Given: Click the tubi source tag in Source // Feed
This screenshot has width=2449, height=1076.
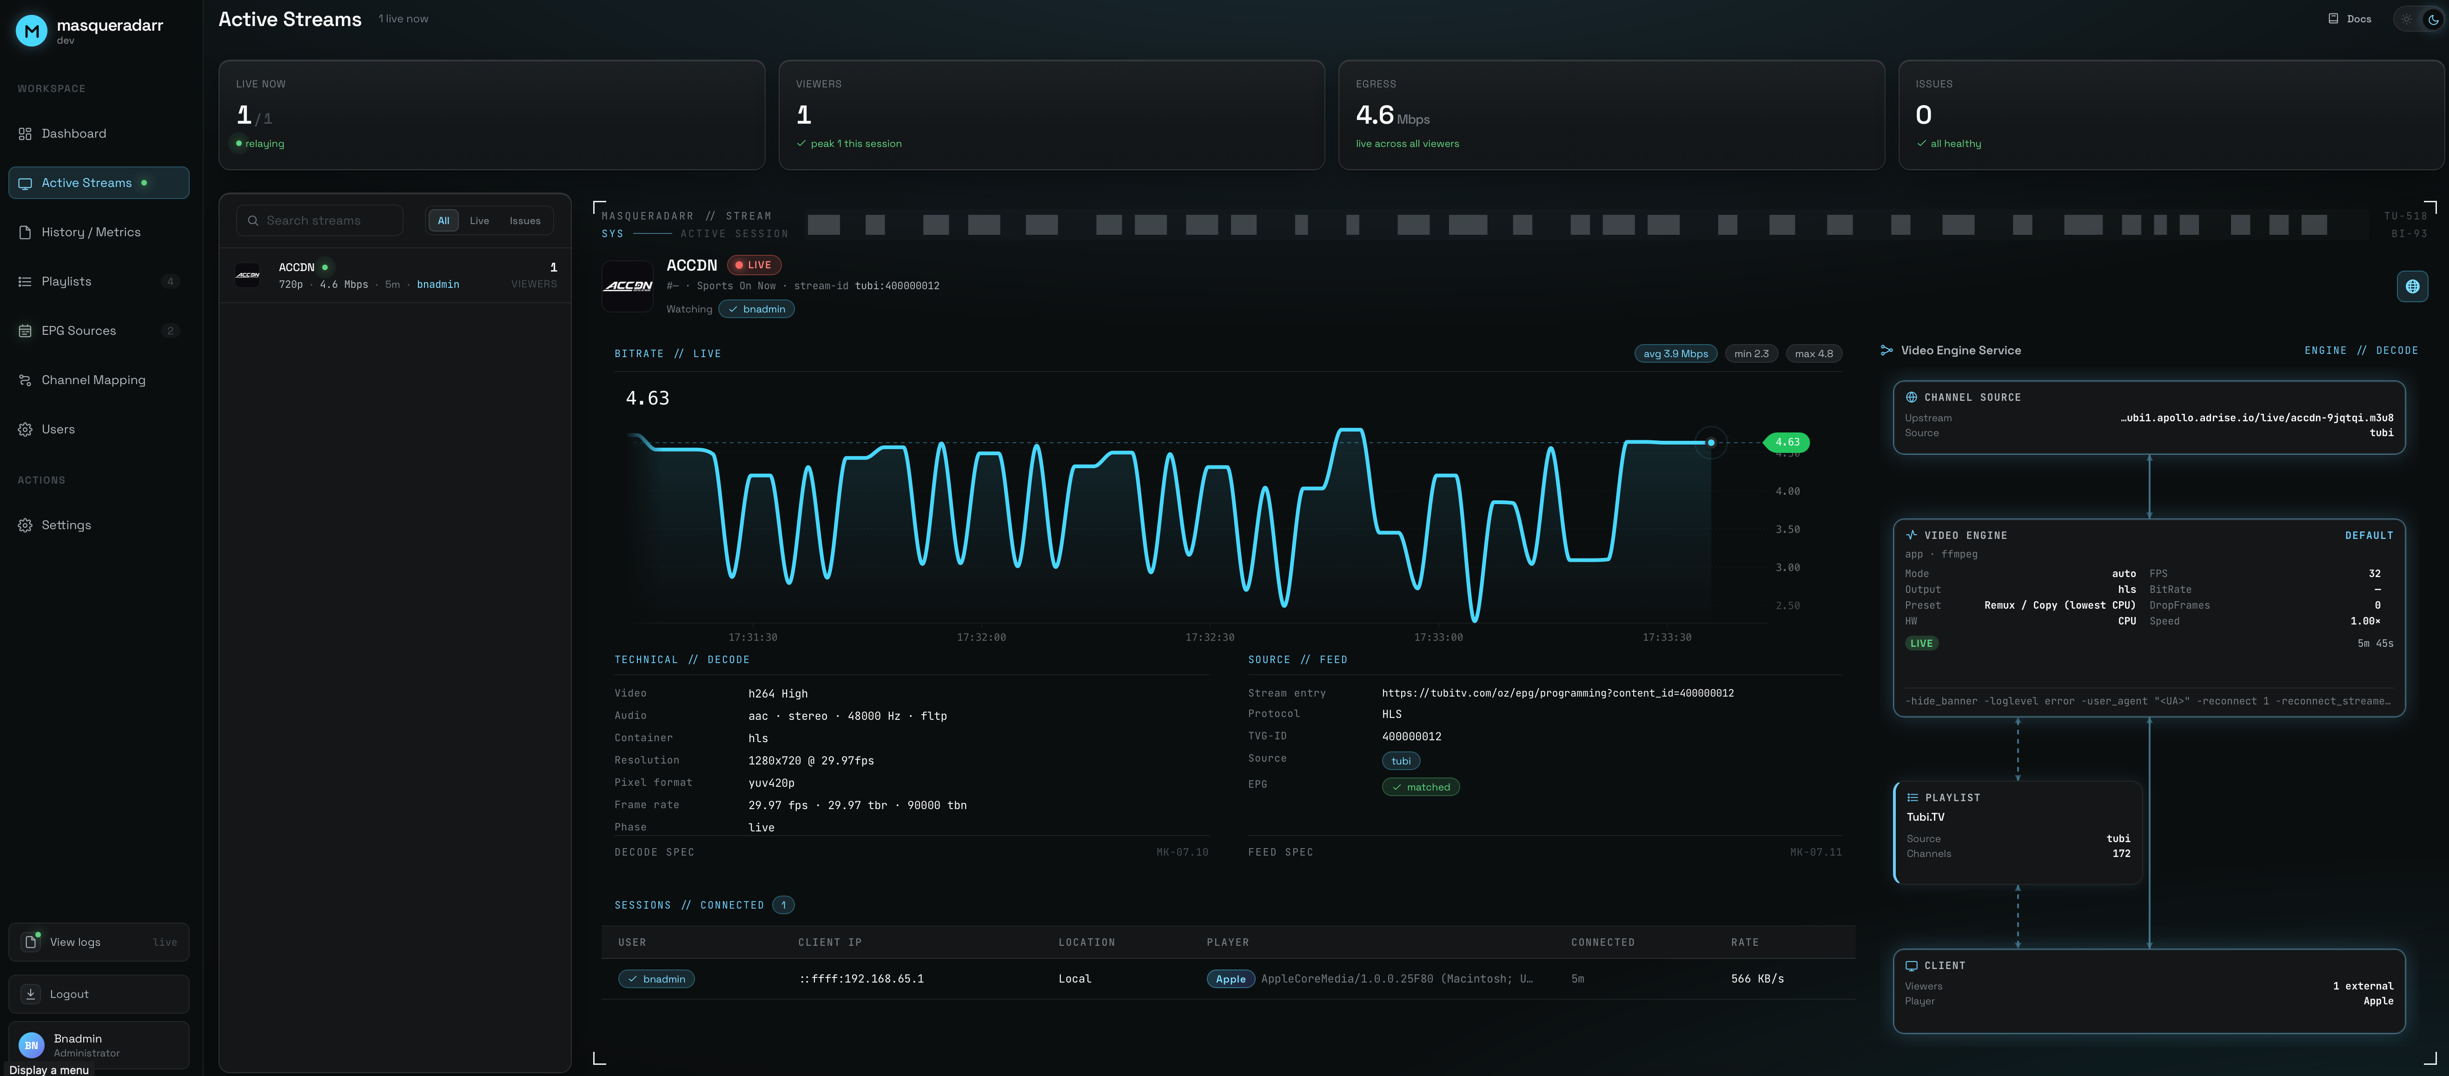Looking at the screenshot, I should pyautogui.click(x=1401, y=761).
